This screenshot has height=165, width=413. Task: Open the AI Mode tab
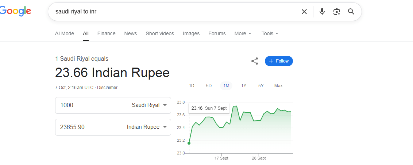tap(65, 33)
